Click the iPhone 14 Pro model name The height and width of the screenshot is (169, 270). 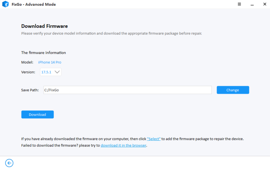[49, 62]
